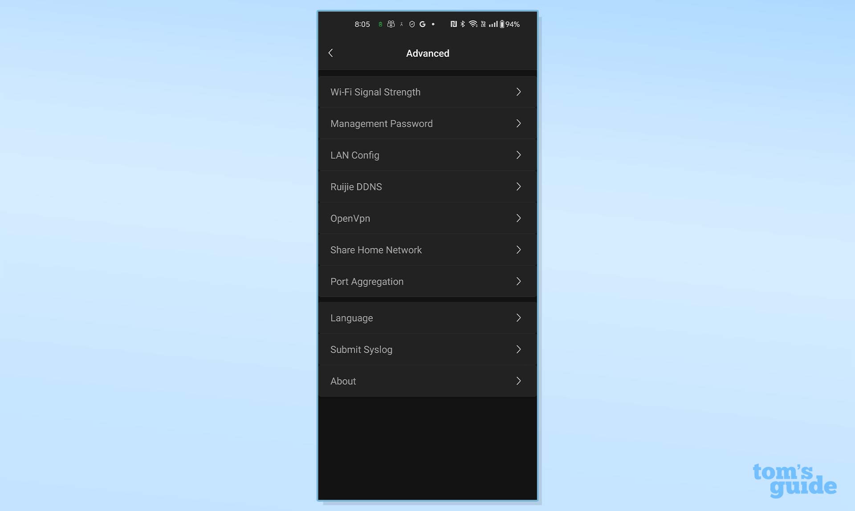Tap the cellular signal bars icon
855x511 pixels.
[x=493, y=24]
